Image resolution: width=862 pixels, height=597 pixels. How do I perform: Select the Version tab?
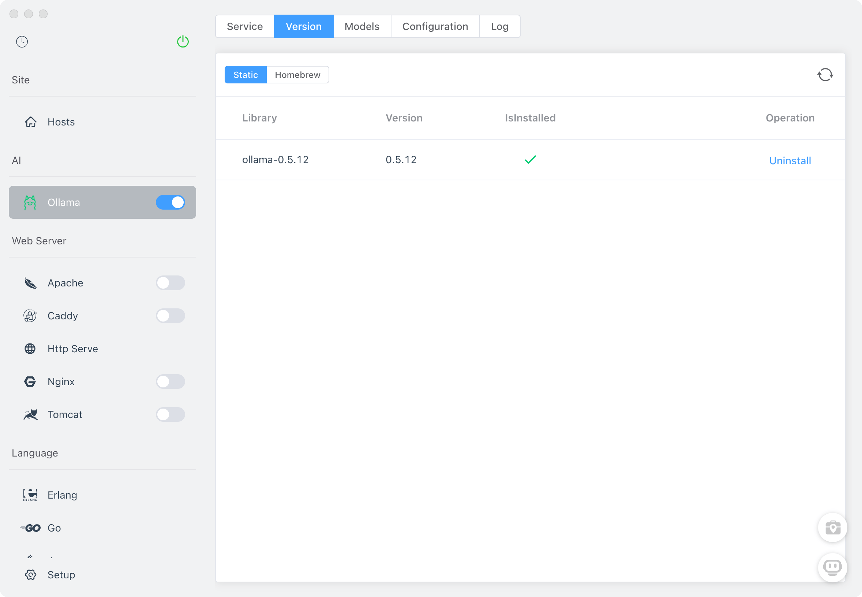pyautogui.click(x=303, y=26)
